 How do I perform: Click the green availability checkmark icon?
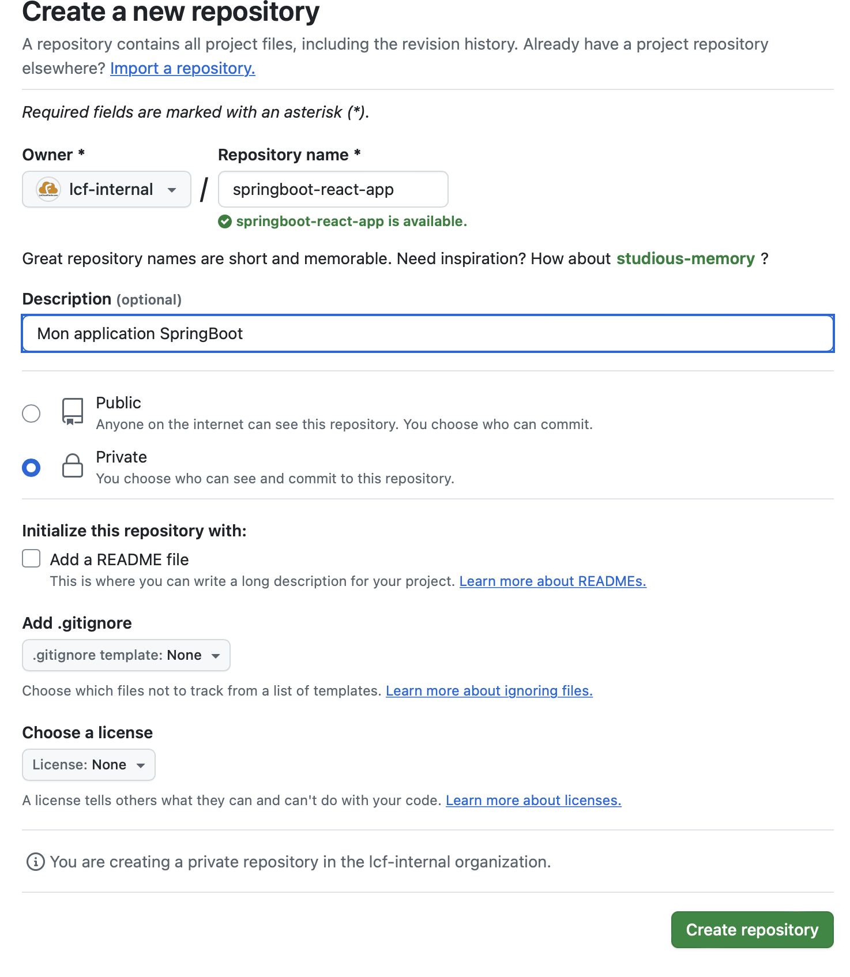225,221
